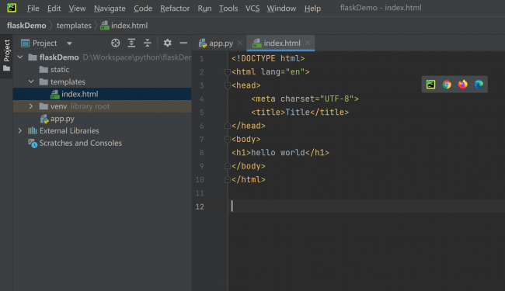Close the index.html tab
Screen dimensions: 505x291
pos(307,43)
